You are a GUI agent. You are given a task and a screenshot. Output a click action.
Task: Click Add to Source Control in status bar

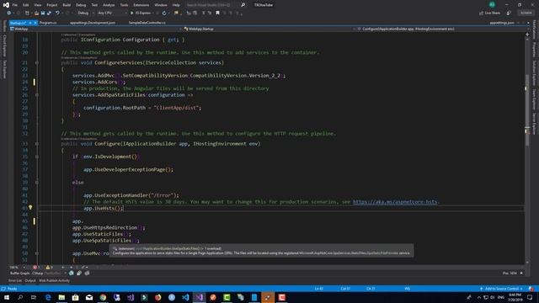[502, 289]
